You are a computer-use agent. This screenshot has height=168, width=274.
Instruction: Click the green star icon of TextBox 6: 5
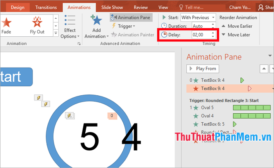[196, 124]
